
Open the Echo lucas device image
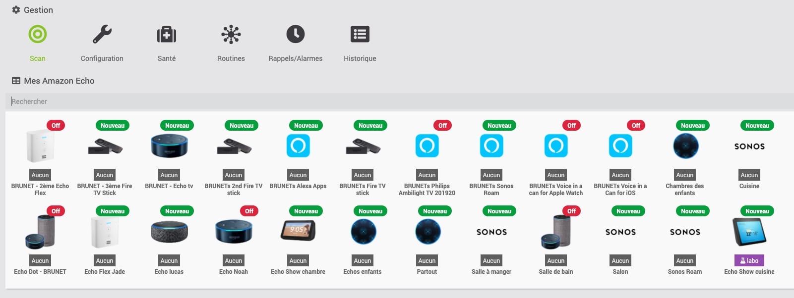[169, 232]
